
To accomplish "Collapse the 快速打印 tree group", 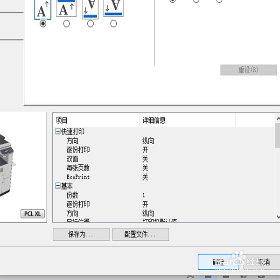I will [x=58, y=132].
